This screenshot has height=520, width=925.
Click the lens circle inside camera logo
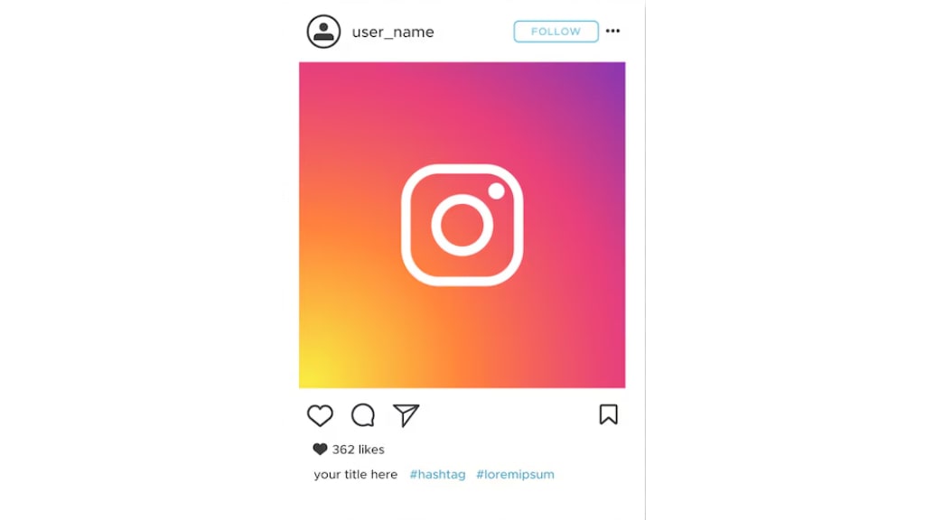pos(462,225)
